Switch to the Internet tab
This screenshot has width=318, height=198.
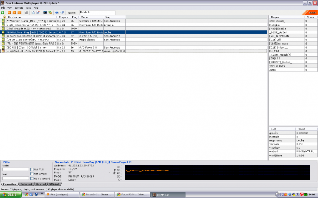click(x=26, y=184)
